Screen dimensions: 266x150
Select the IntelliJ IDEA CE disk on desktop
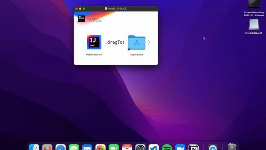tap(254, 25)
